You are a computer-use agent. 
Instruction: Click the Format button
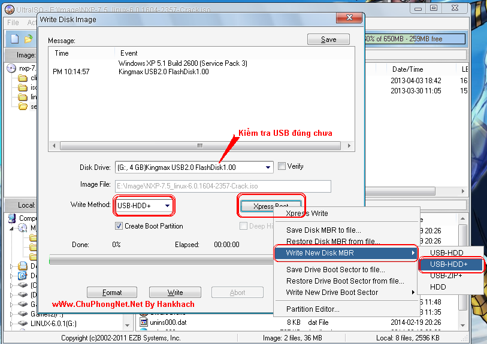click(112, 293)
